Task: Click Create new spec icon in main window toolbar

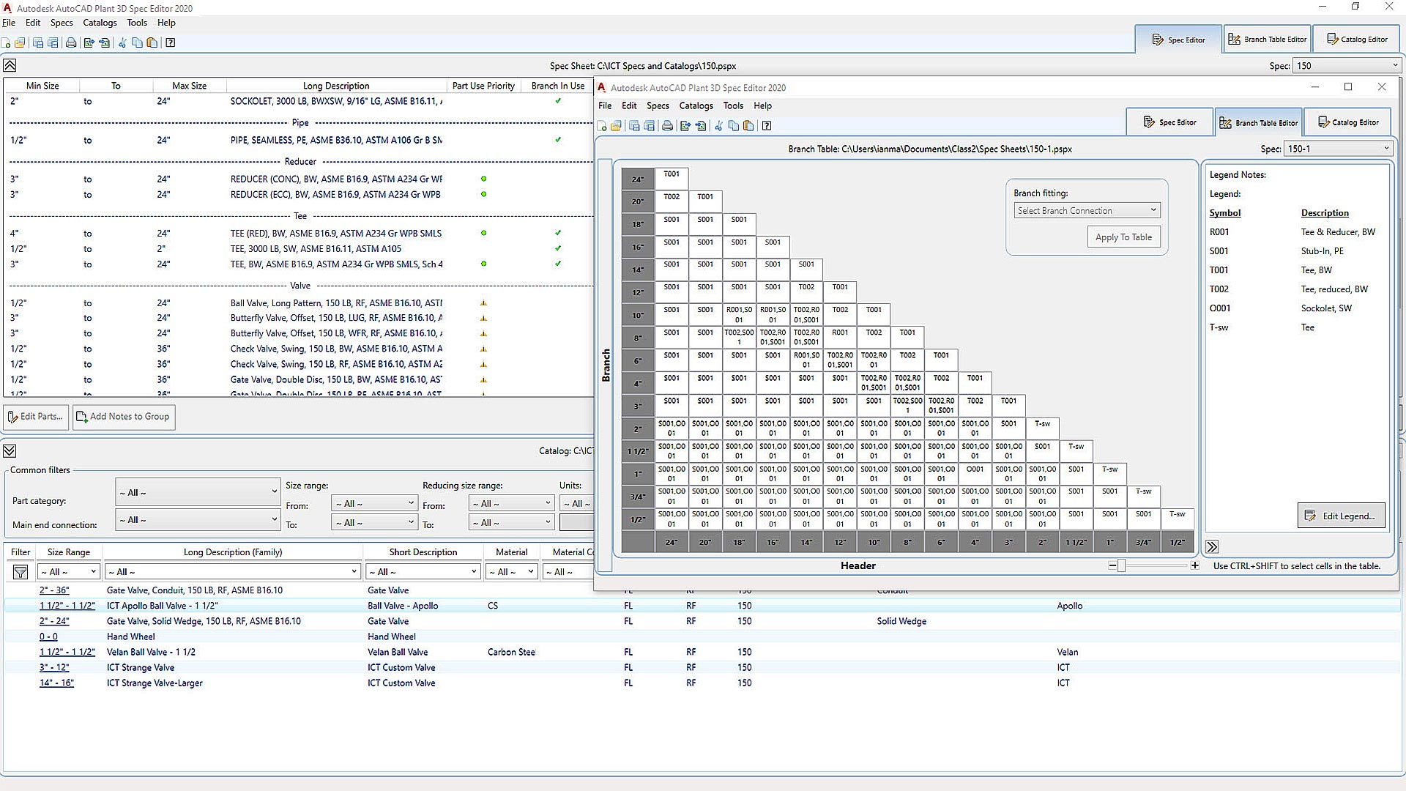Action: (6, 42)
